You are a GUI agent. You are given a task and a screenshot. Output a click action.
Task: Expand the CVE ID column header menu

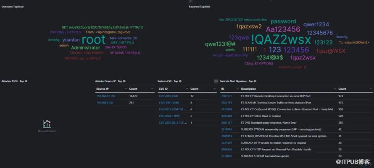186,89
